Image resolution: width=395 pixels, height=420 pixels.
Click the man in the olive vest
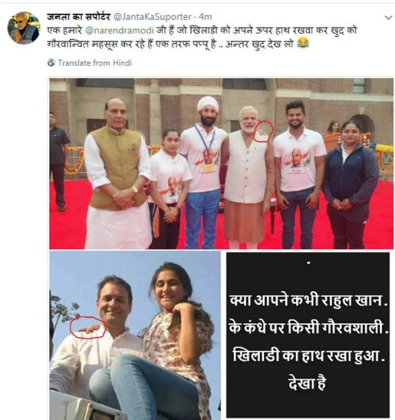117,174
